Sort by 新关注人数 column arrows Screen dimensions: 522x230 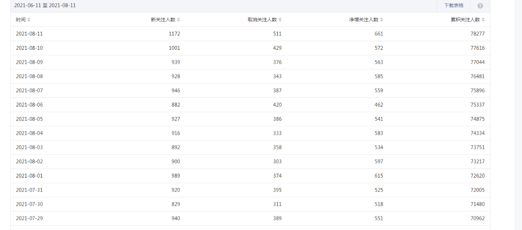coord(178,20)
